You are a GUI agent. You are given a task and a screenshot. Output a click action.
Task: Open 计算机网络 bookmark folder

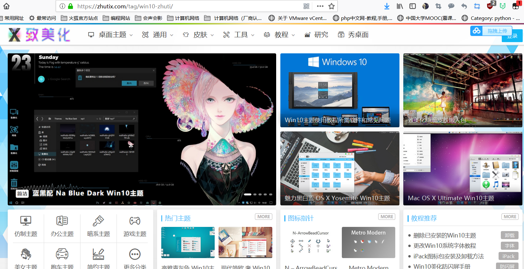click(x=183, y=18)
